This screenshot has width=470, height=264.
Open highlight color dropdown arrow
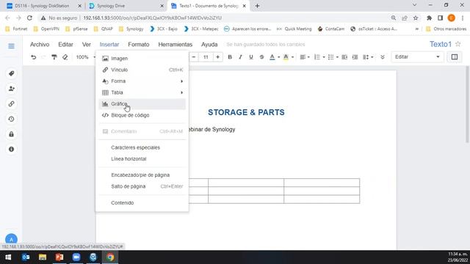click(x=292, y=57)
